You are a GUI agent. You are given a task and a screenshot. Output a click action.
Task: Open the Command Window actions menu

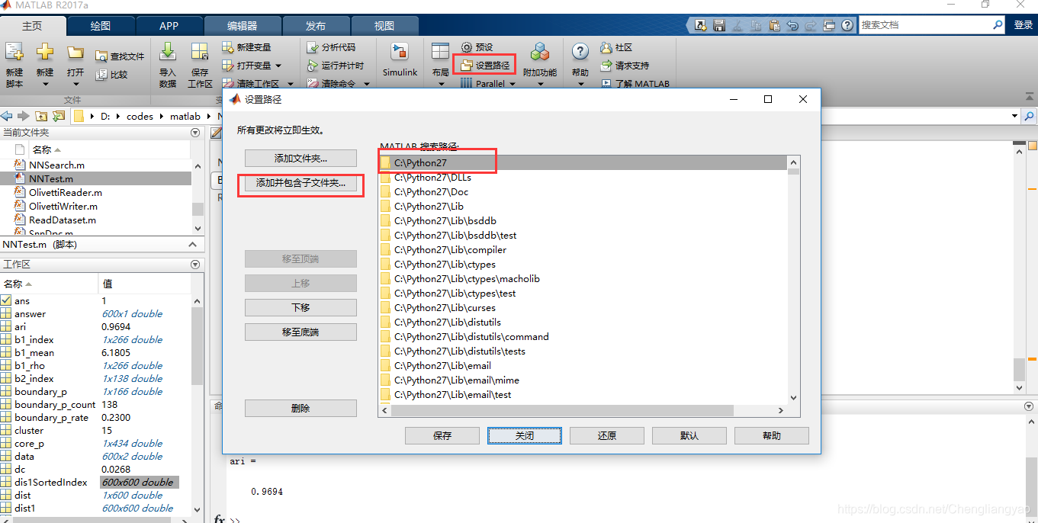(1029, 407)
